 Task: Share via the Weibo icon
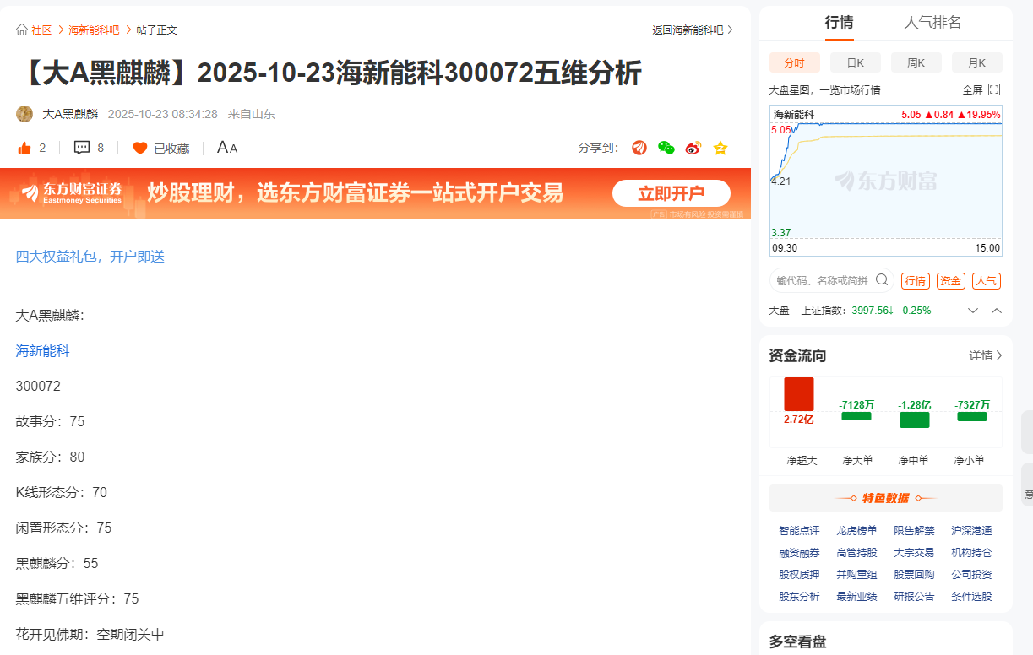[693, 148]
